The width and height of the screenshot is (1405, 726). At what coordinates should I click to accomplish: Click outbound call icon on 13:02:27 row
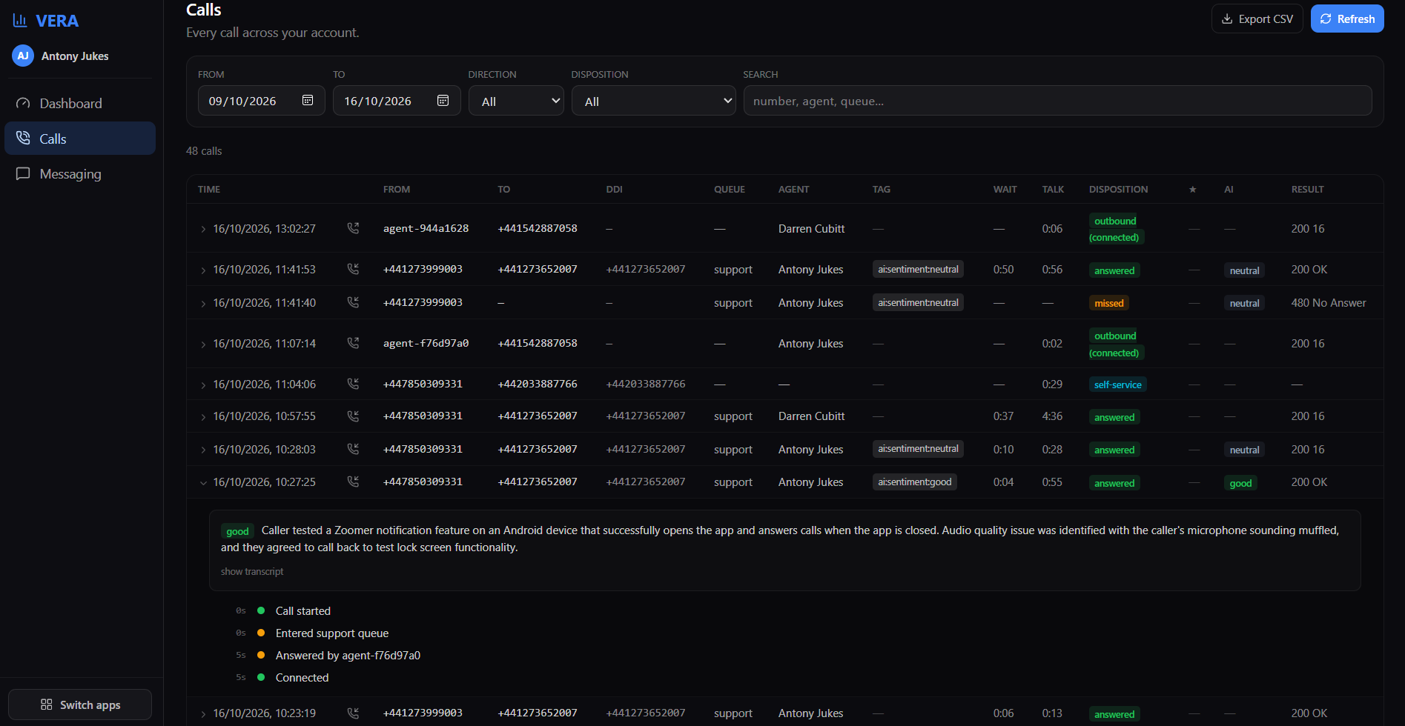(x=353, y=228)
